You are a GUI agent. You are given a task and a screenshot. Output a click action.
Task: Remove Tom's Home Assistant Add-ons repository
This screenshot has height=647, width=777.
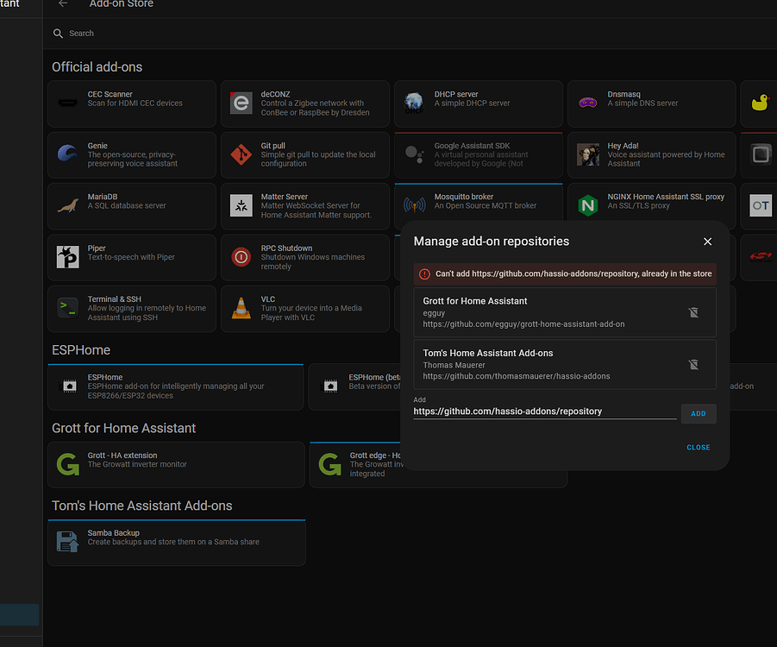coord(693,364)
